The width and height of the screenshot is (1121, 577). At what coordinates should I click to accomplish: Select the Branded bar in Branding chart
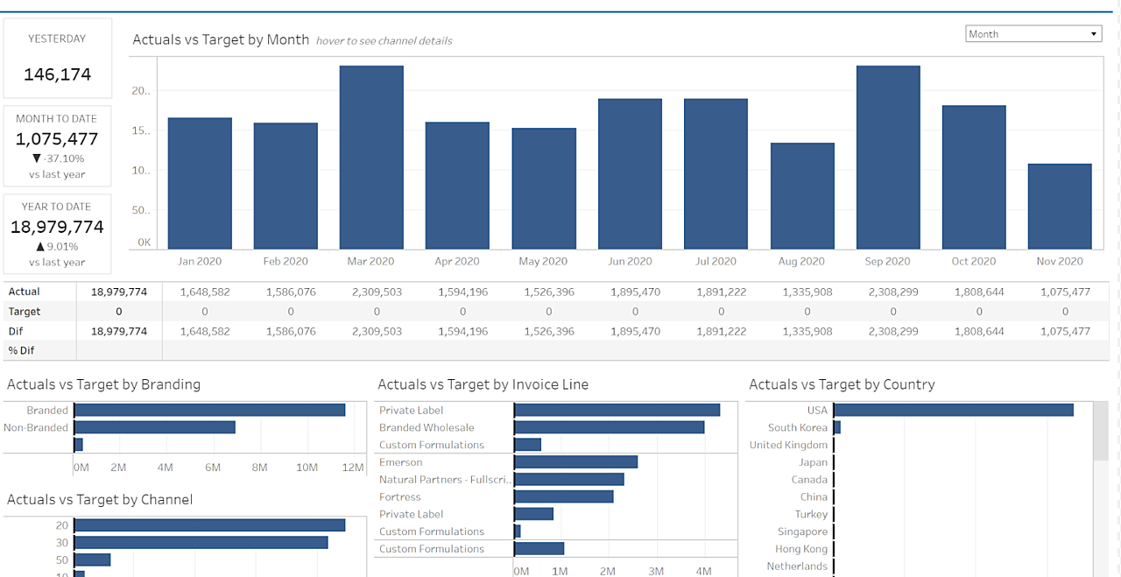pos(210,410)
